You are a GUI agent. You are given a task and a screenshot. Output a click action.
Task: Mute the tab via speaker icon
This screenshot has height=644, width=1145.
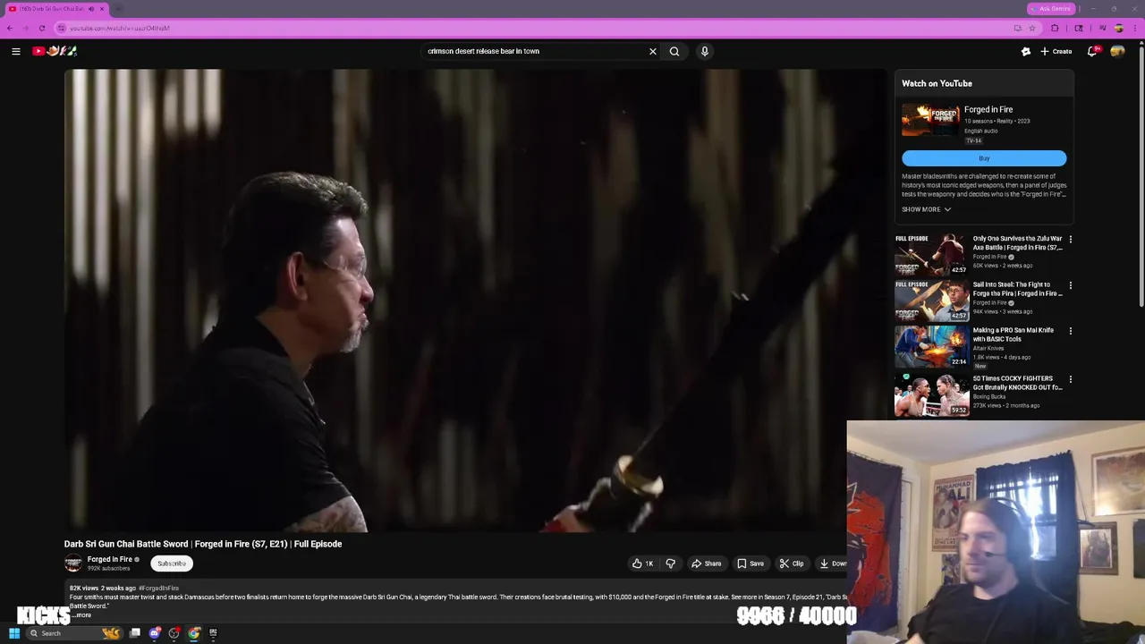click(x=90, y=9)
